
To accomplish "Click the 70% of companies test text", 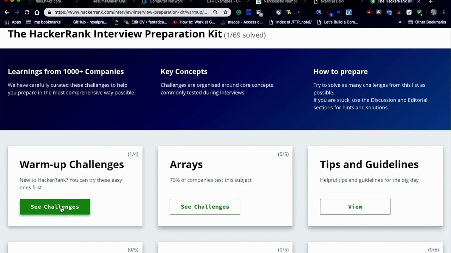I will 211,180.
